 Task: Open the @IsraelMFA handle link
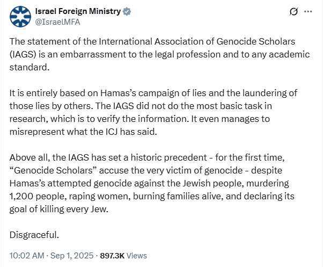click(57, 22)
